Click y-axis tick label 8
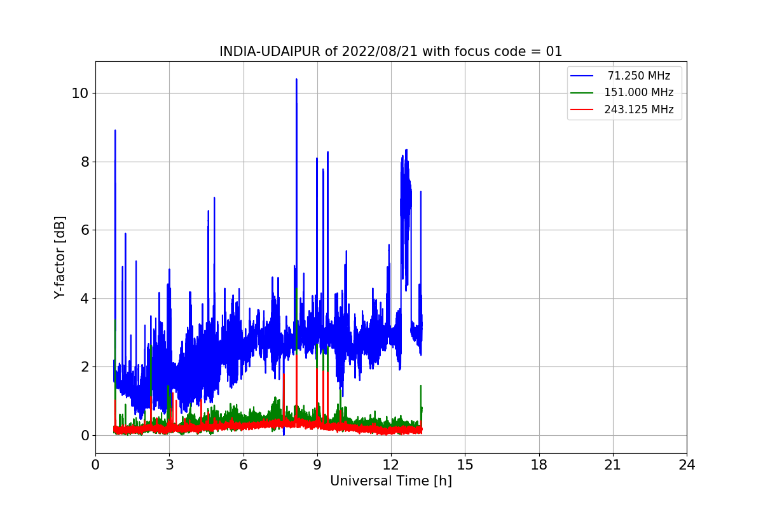This screenshot has width=763, height=509. (85, 162)
